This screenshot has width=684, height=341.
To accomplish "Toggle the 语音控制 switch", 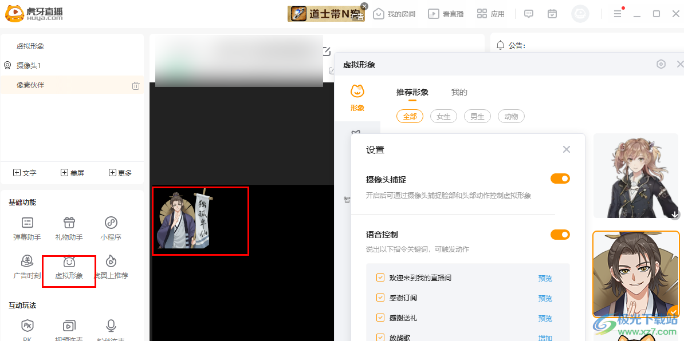I will tap(560, 235).
